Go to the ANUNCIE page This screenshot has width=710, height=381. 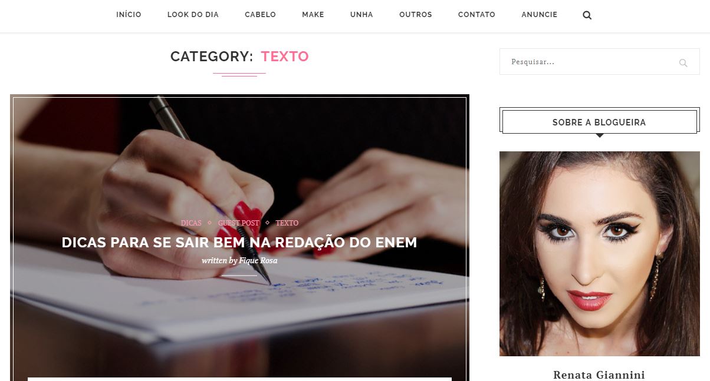(539, 15)
